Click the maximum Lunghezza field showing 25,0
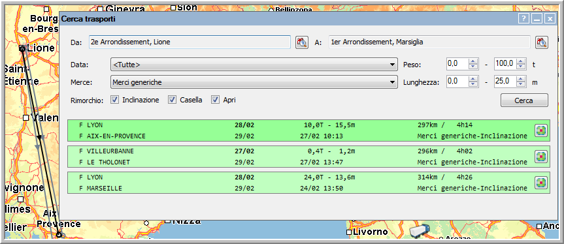Viewport: 564px width, 244px height. coord(505,82)
